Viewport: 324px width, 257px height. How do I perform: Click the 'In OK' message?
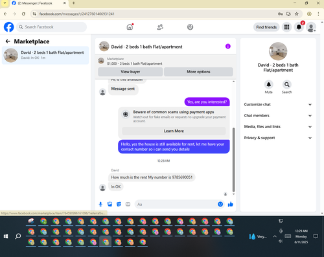(116, 186)
